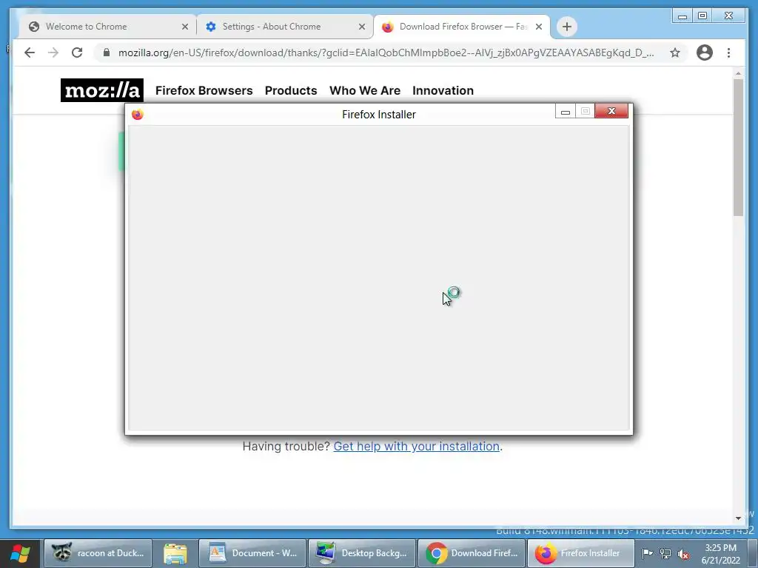Open the Products menu
The image size is (758, 568).
click(x=291, y=90)
